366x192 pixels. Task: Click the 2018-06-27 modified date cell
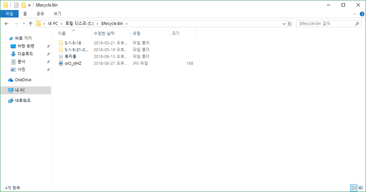[110, 64]
